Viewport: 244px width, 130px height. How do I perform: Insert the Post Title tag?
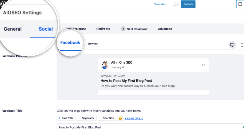(66, 118)
